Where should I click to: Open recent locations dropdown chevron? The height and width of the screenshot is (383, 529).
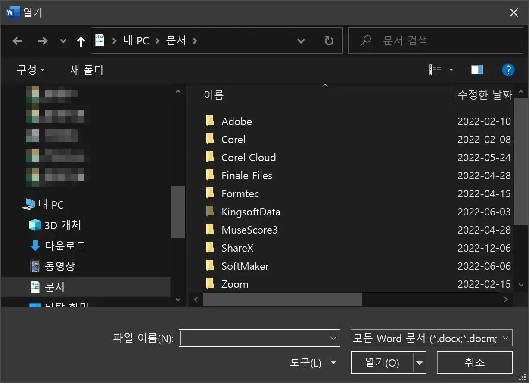(x=63, y=41)
